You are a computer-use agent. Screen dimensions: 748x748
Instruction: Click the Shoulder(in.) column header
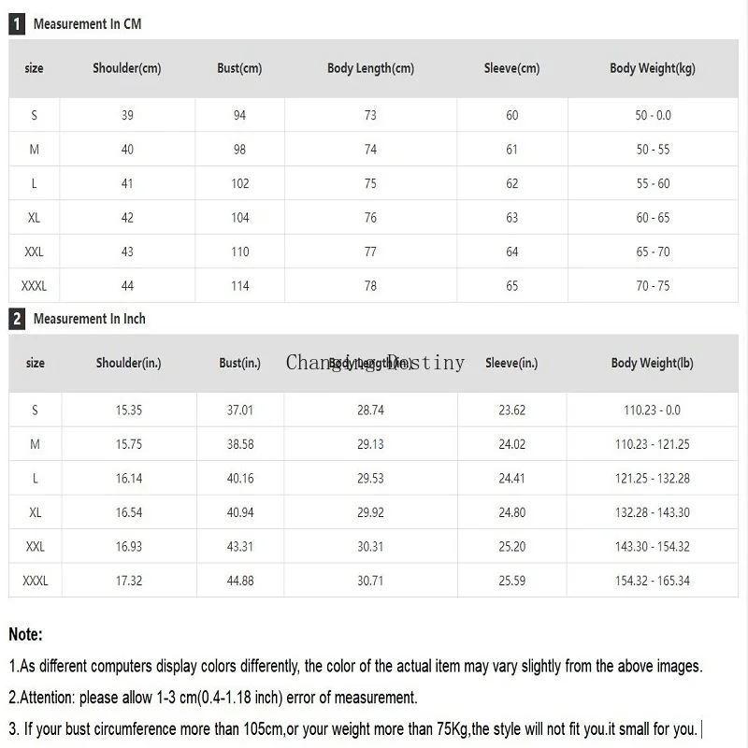128,363
